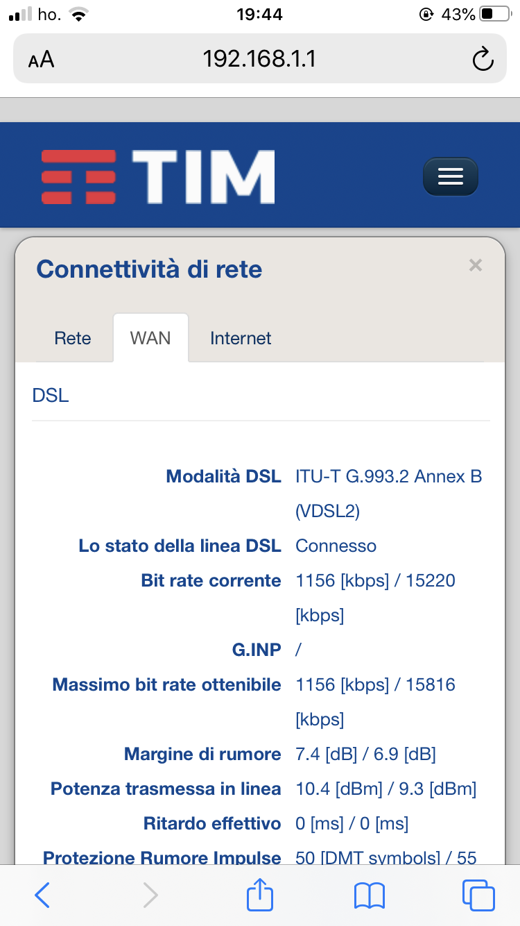Go back with Safari back arrow

(42, 895)
